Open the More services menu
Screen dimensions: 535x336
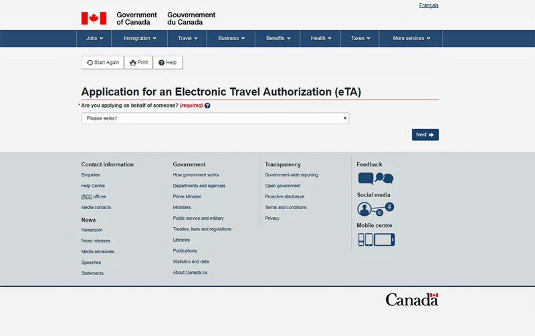coord(411,38)
